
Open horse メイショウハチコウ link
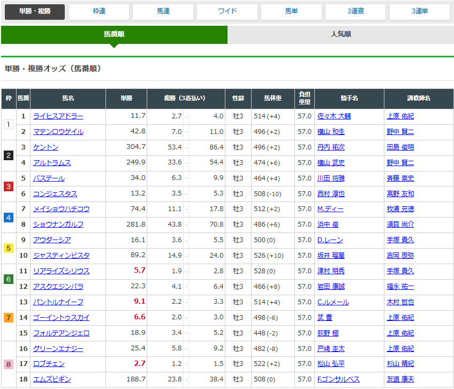[x=62, y=209]
